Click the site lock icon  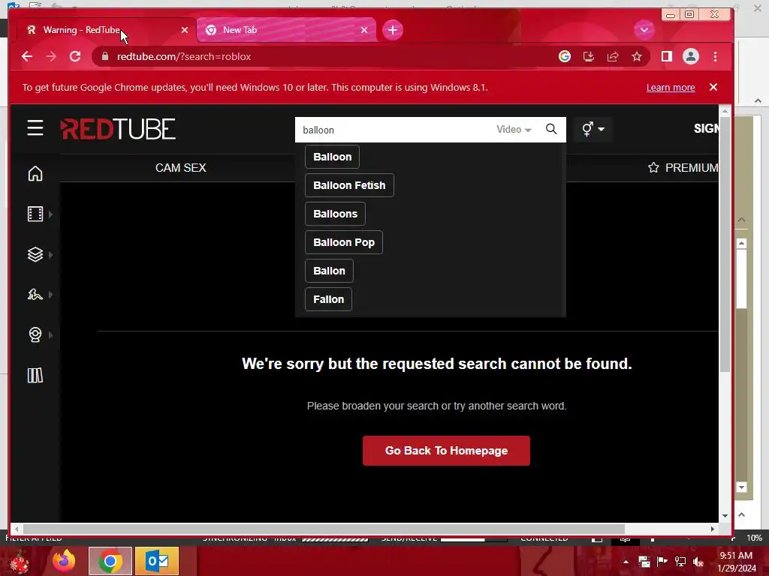pyautogui.click(x=105, y=56)
